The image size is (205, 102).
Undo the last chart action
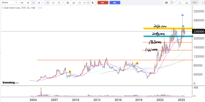pos(85,2)
